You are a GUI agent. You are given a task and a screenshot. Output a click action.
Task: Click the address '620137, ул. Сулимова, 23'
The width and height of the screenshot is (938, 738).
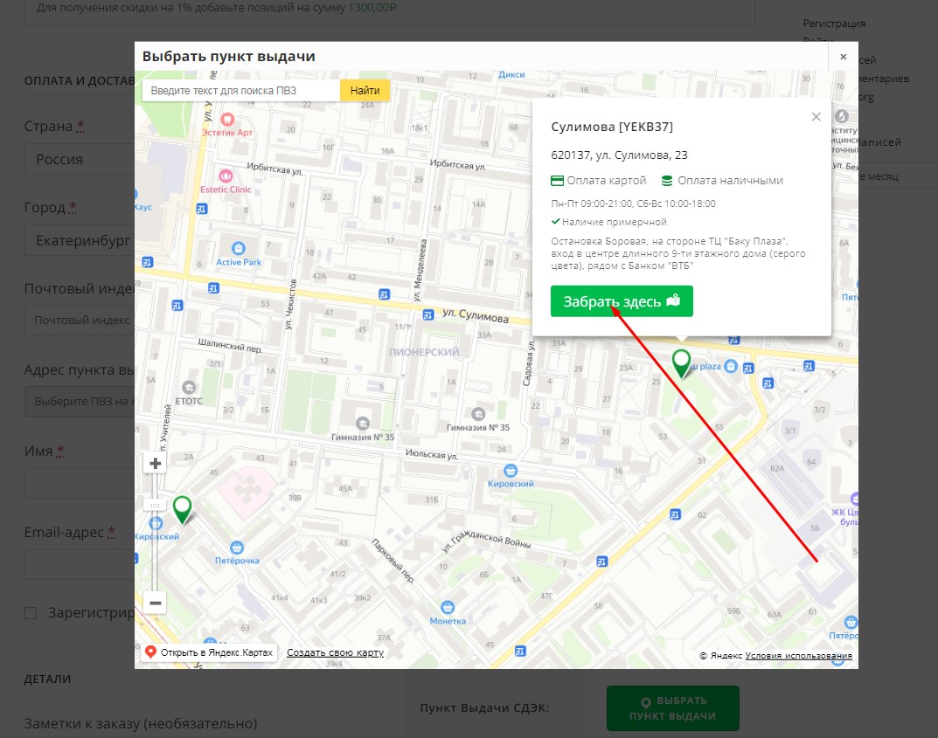(619, 155)
